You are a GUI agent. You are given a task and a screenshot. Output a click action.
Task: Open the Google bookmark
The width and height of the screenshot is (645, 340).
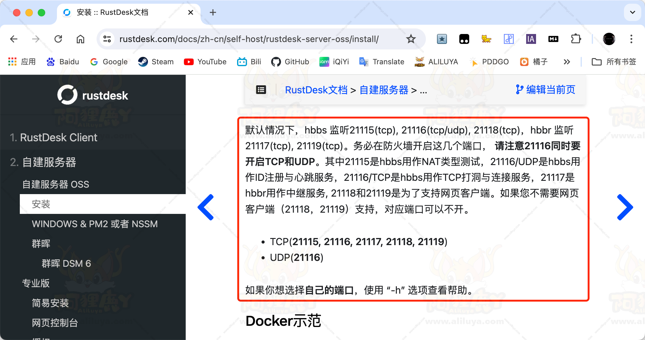[109, 62]
